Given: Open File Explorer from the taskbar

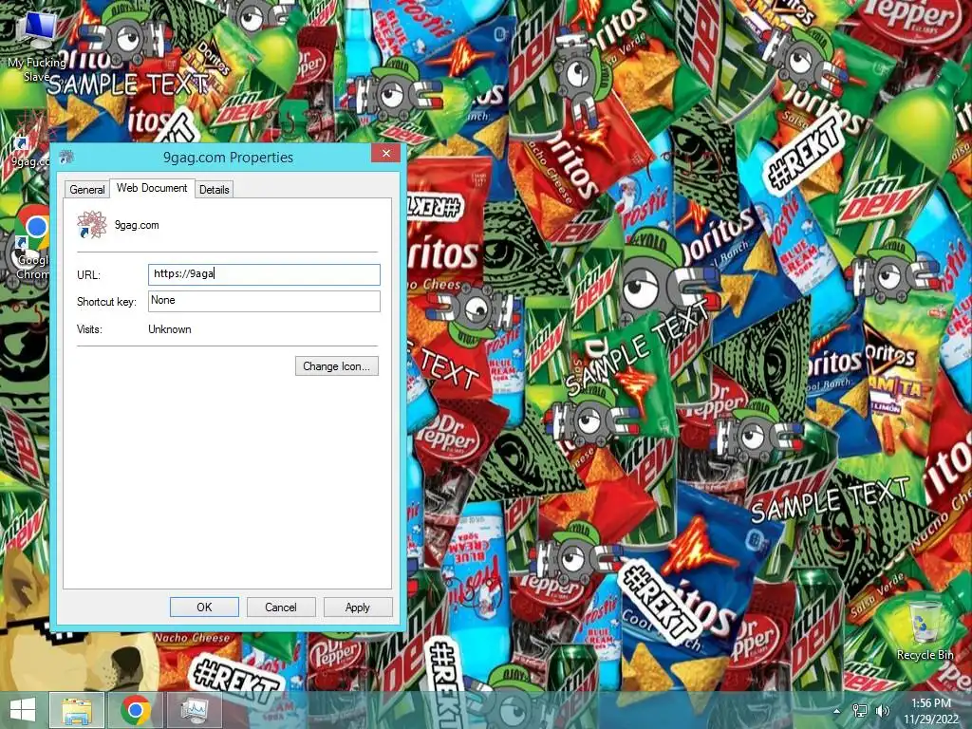Looking at the screenshot, I should tap(77, 710).
